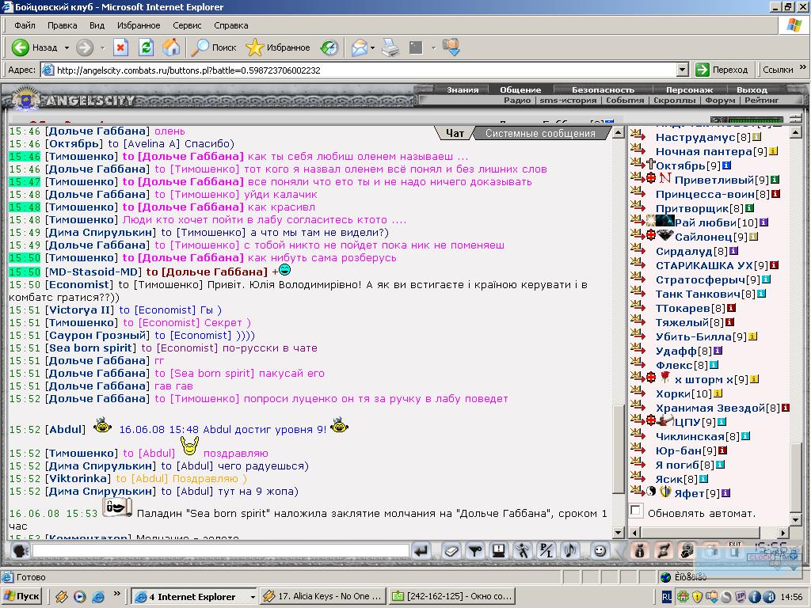Image resolution: width=811 pixels, height=608 pixels.
Task: Select the Чат tab
Action: (x=455, y=133)
